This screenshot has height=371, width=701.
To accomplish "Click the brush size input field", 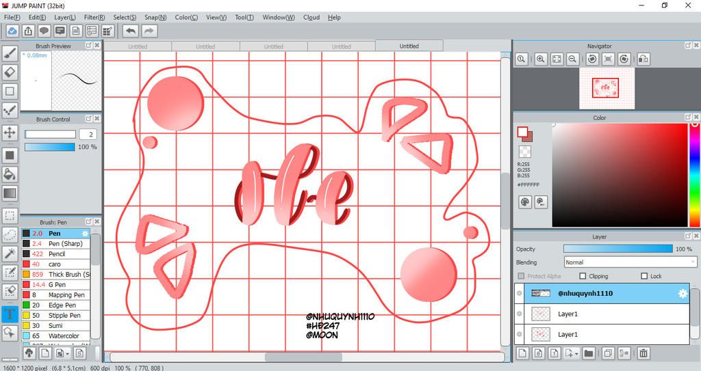I will click(88, 134).
